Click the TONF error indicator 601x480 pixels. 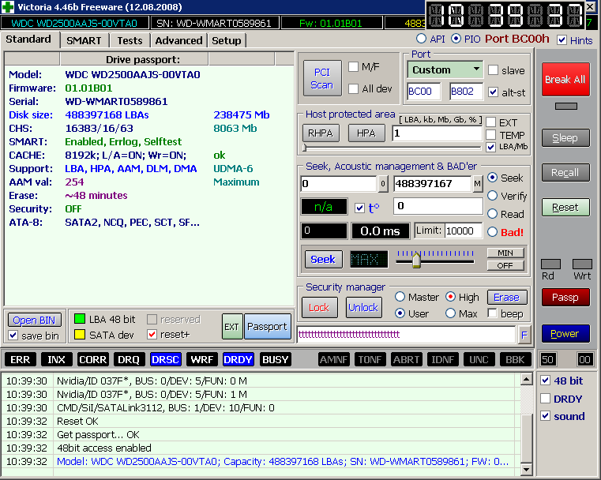point(370,360)
